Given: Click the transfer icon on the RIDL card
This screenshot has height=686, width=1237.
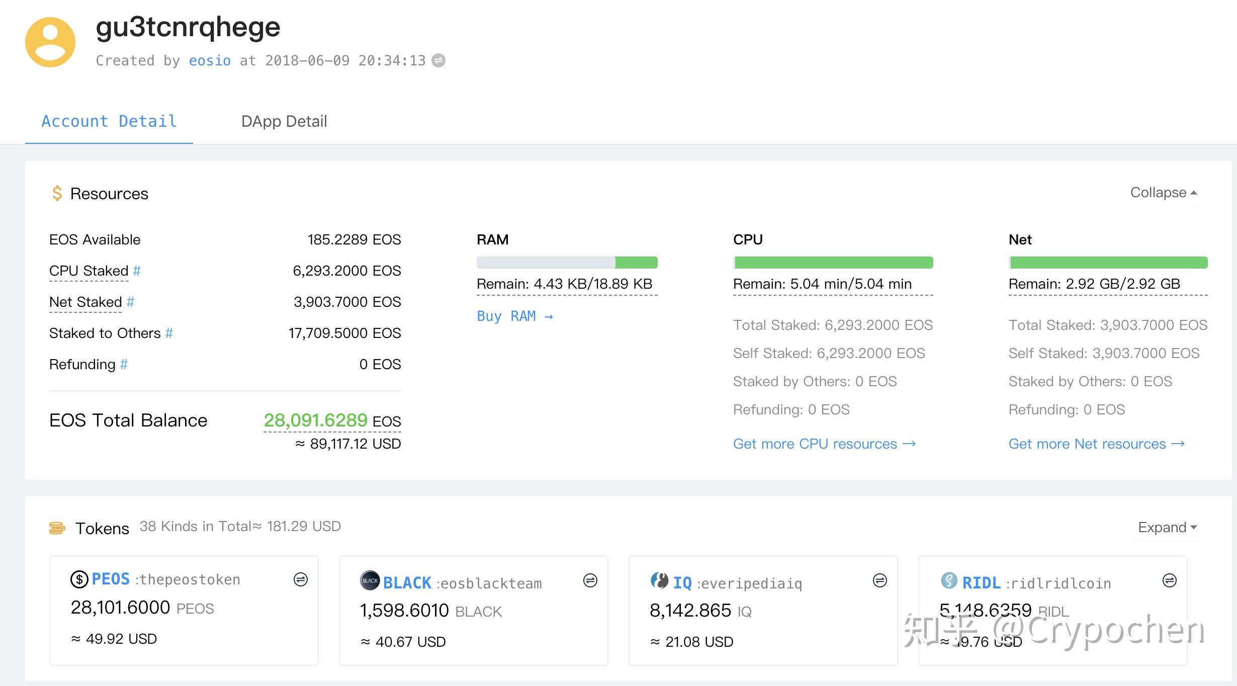Looking at the screenshot, I should (1170, 580).
